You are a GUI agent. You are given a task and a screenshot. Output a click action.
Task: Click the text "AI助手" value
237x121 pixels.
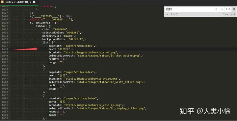coord(64,49)
